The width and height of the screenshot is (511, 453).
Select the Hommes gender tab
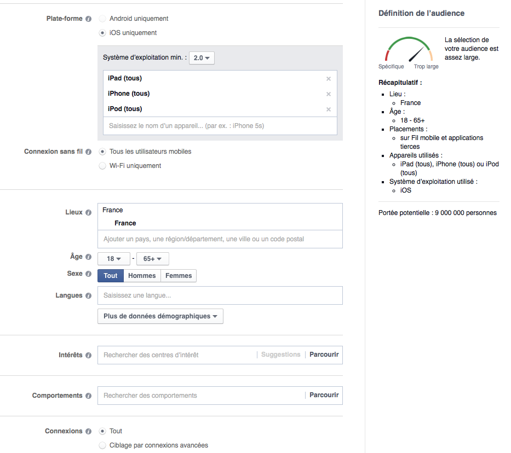142,276
